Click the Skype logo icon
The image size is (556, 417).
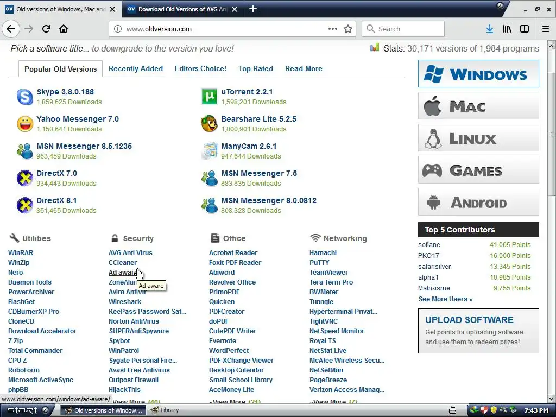[x=25, y=97]
